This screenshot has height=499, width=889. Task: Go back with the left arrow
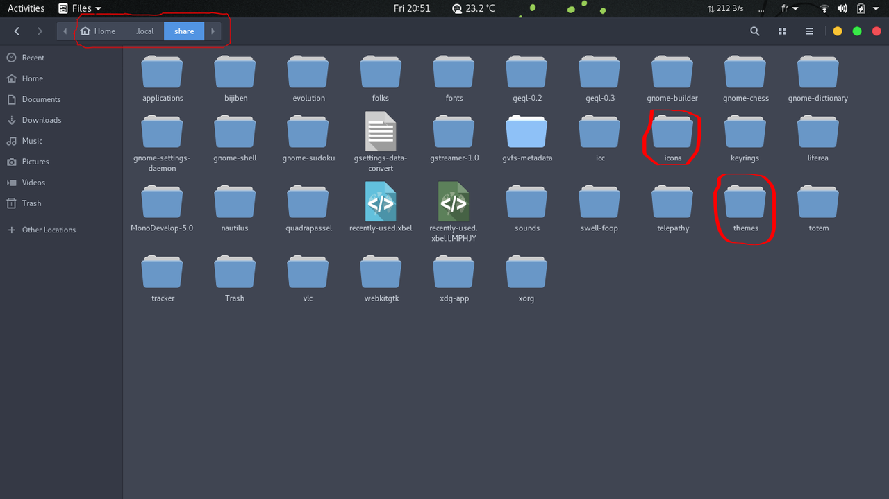click(x=17, y=31)
